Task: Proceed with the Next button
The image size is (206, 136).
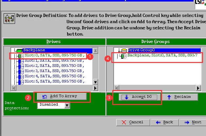Action: [x=193, y=122]
